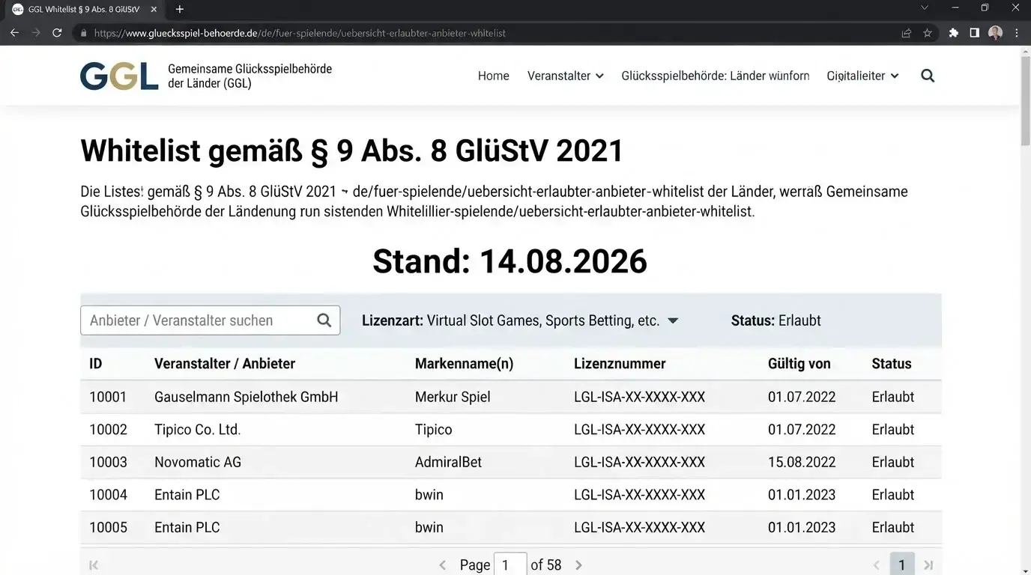Image resolution: width=1031 pixels, height=575 pixels.
Task: Click the page number input field
Action: tap(510, 565)
